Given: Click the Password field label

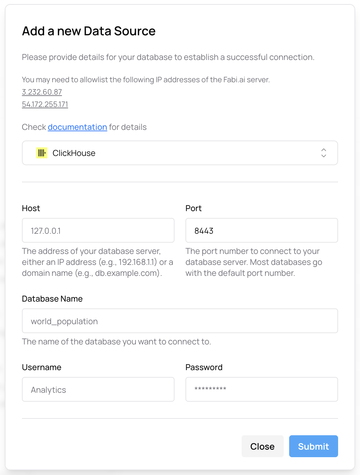Looking at the screenshot, I should (204, 367).
